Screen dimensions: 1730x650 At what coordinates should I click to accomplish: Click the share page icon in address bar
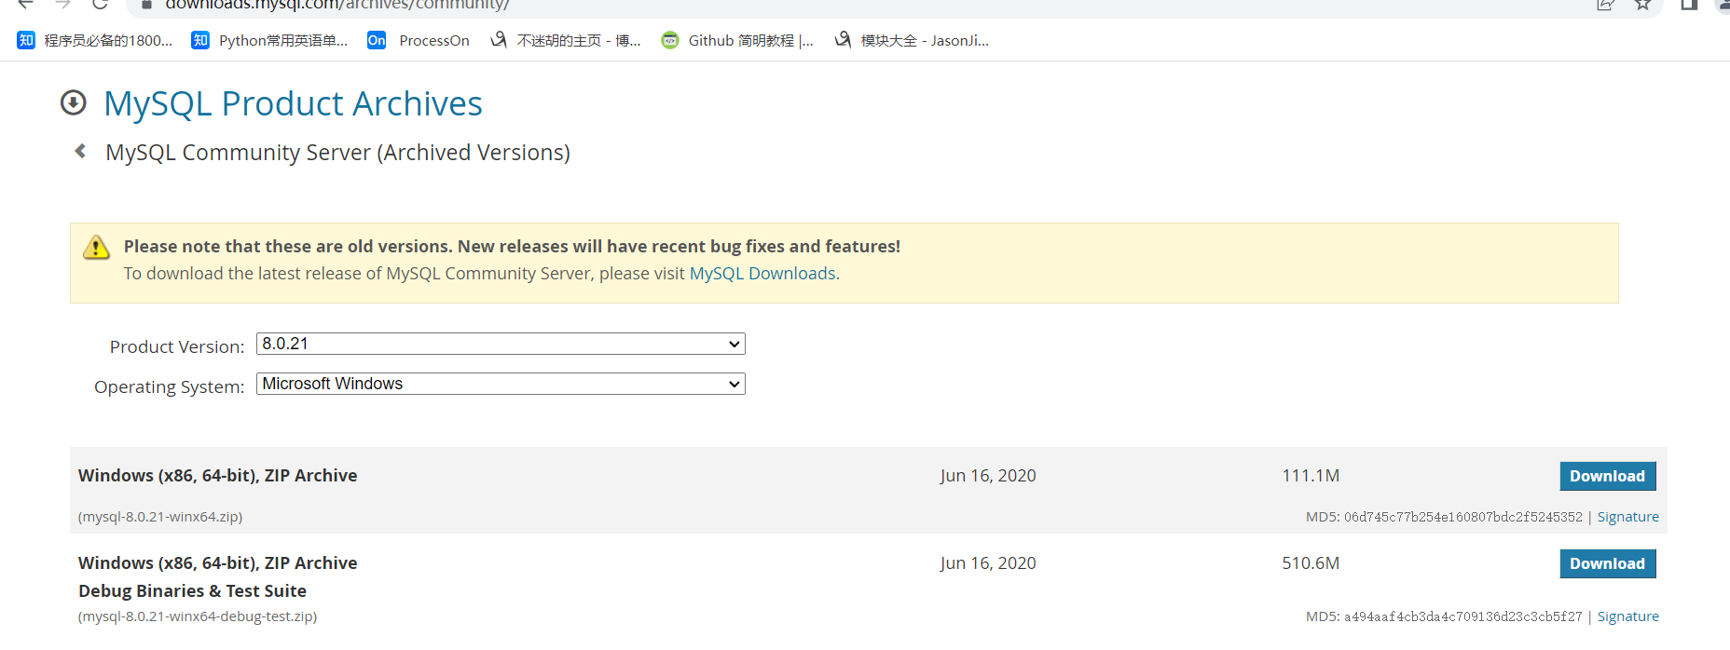click(x=1605, y=5)
